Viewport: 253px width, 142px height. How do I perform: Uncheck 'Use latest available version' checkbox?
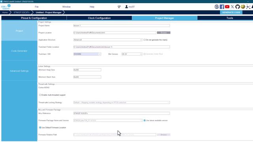coord(145,120)
